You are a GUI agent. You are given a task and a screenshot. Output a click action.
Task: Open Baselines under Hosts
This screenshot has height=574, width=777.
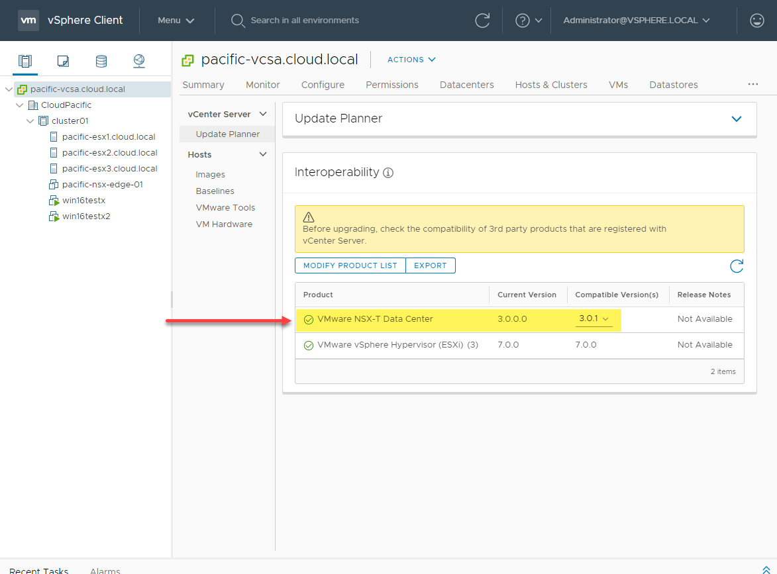[215, 191]
